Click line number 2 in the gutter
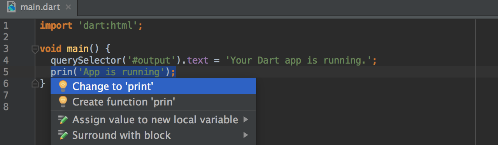The width and height of the screenshot is (498, 145). point(5,37)
